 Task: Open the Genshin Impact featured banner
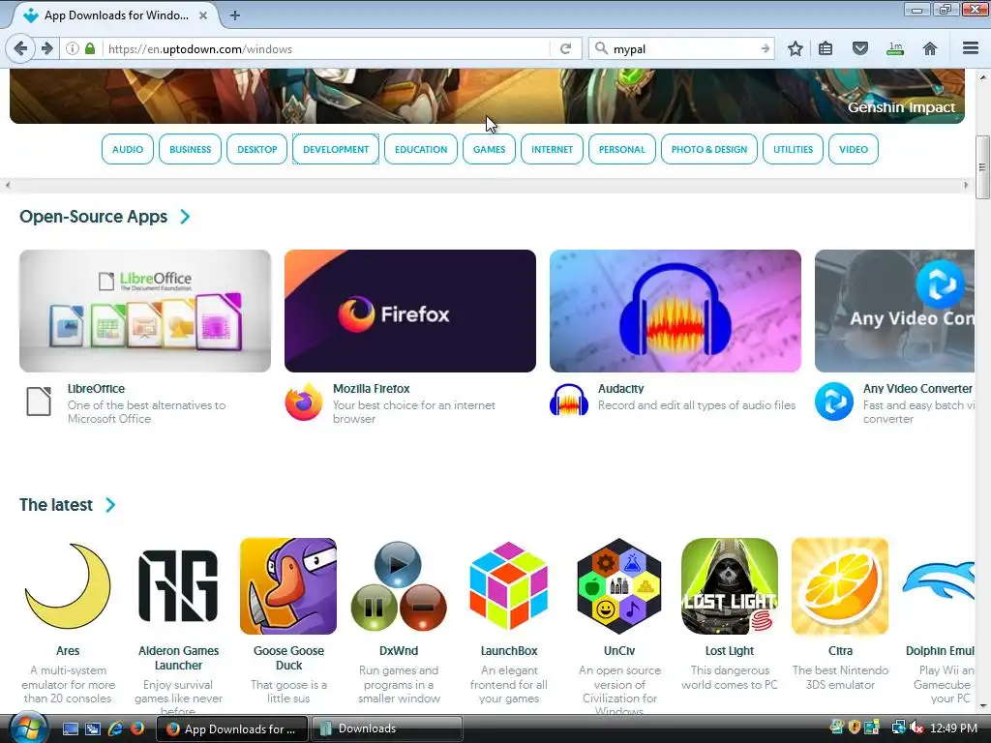pos(488,96)
